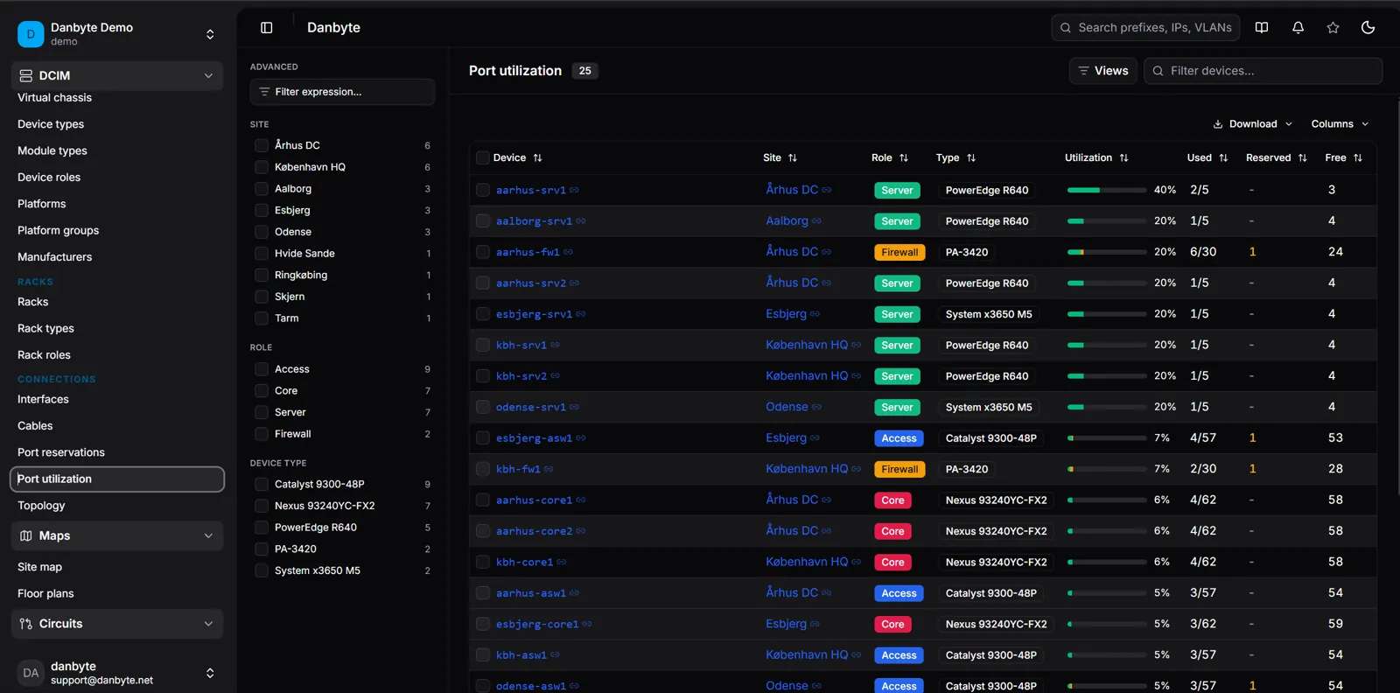Navigate to Port reservations

coord(61,452)
